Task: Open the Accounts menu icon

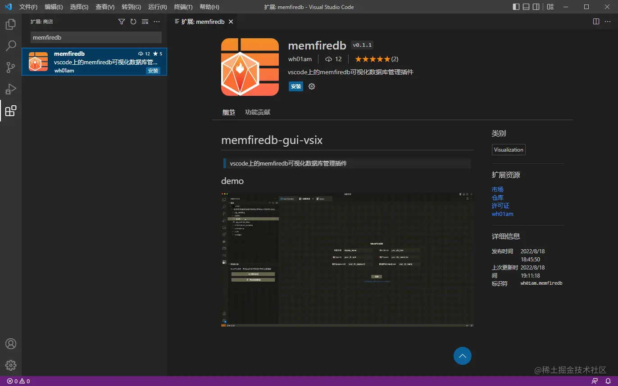Action: click(11, 344)
